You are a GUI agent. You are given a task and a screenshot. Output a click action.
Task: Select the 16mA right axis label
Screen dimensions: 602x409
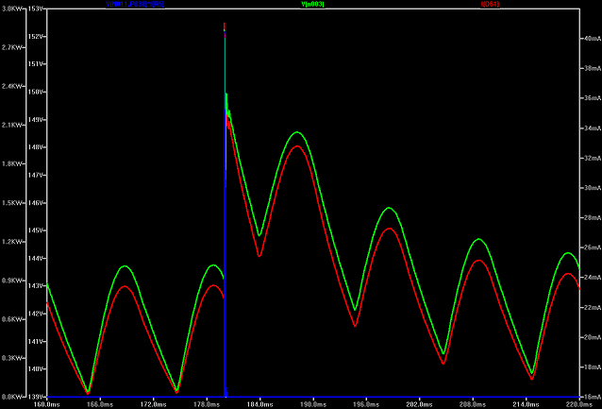pos(588,396)
